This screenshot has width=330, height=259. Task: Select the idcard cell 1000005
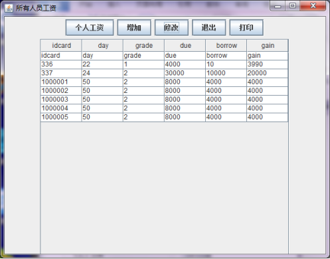[61, 118]
